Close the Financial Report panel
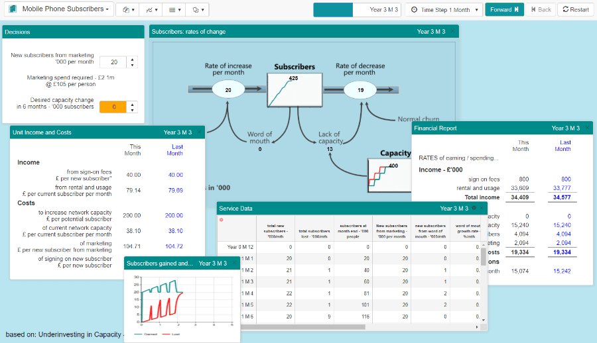Screen dimensions: 597x343 (x=586, y=128)
